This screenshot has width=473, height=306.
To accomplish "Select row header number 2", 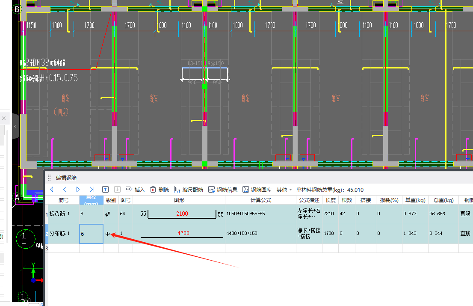I will (x=47, y=234).
